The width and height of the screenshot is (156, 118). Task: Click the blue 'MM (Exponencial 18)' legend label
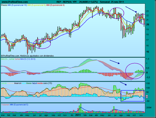17,5
